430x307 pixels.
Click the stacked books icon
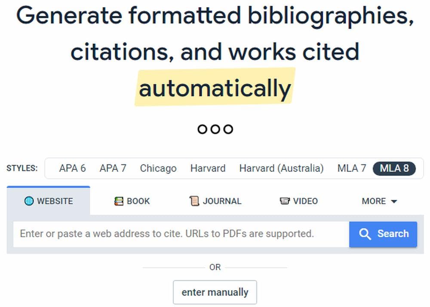[x=119, y=201]
